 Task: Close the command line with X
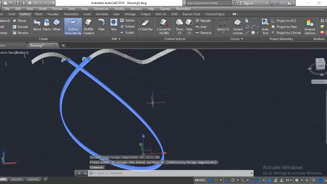point(79,173)
